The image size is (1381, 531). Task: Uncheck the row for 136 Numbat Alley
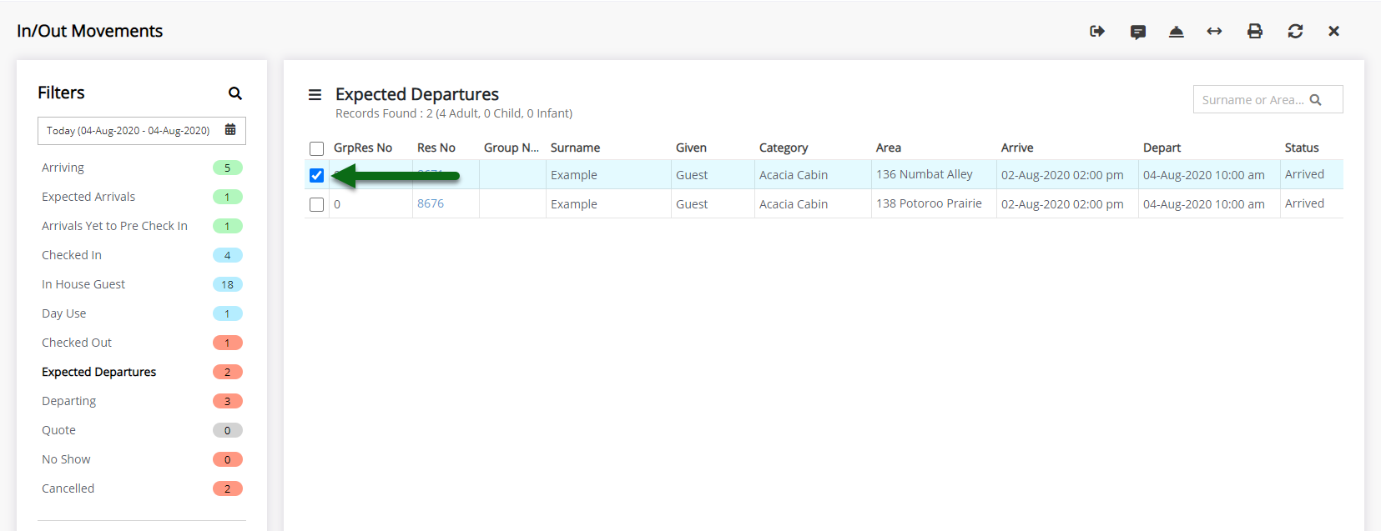316,175
